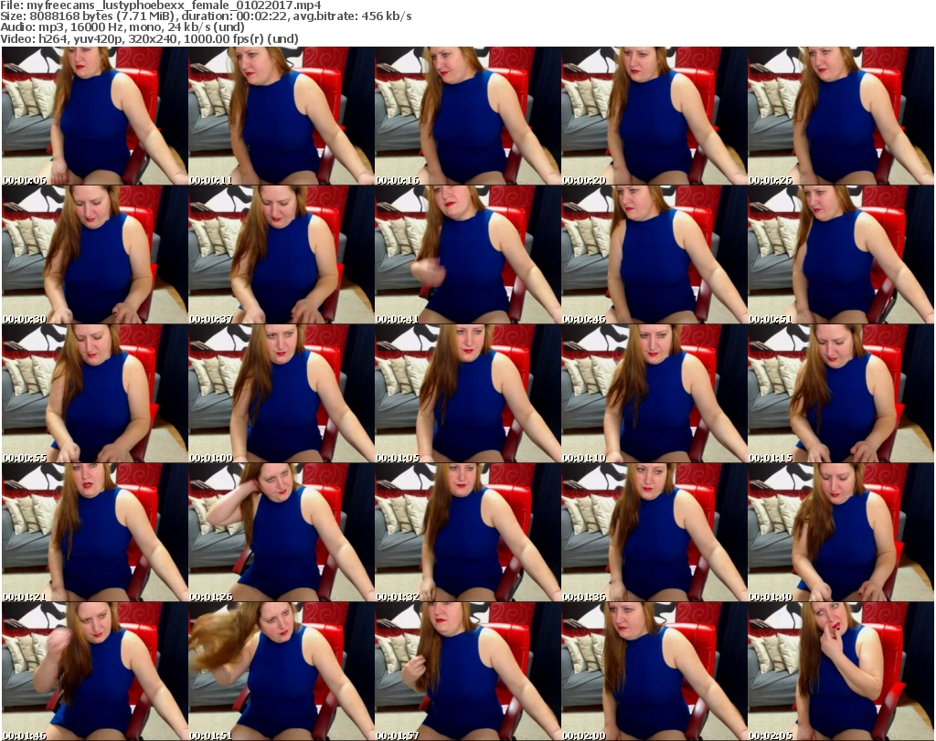Choose the thumbnail labeled 00:01:15
This screenshot has height=741, width=936.
click(x=841, y=394)
